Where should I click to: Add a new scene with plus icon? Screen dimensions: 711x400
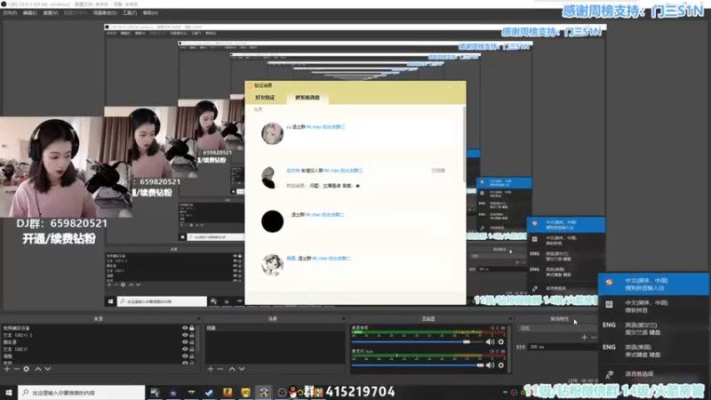tap(211, 369)
